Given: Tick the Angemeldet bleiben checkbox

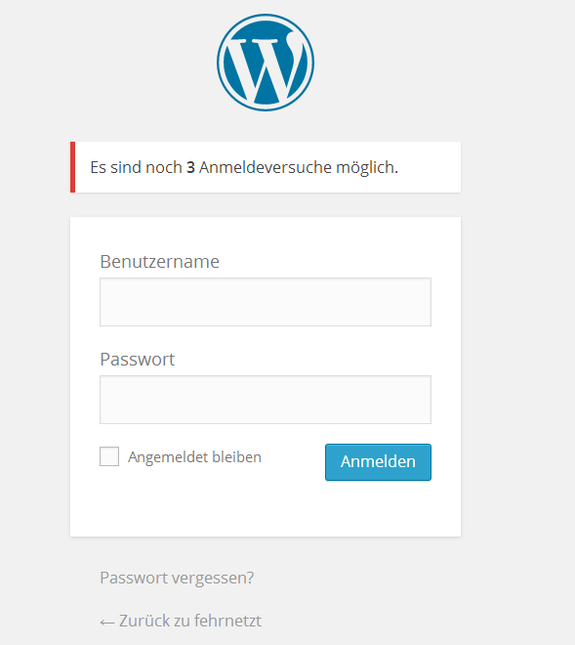Looking at the screenshot, I should pos(109,456).
